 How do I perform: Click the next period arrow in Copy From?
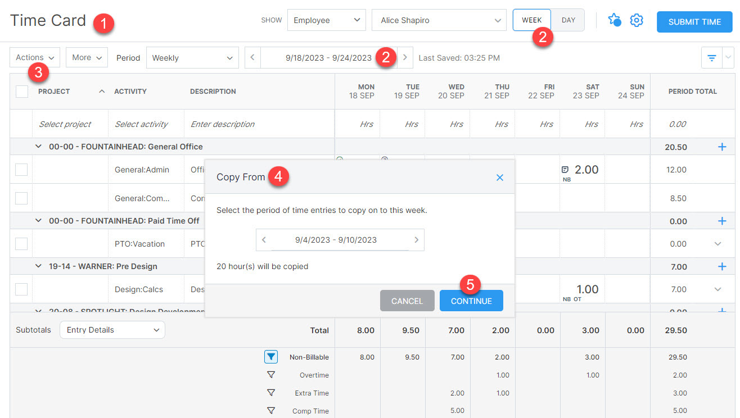point(416,239)
